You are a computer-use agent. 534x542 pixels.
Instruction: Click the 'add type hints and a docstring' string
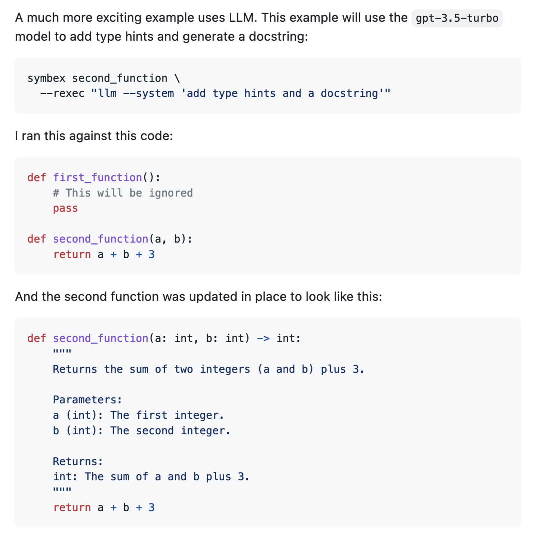pyautogui.click(x=286, y=93)
